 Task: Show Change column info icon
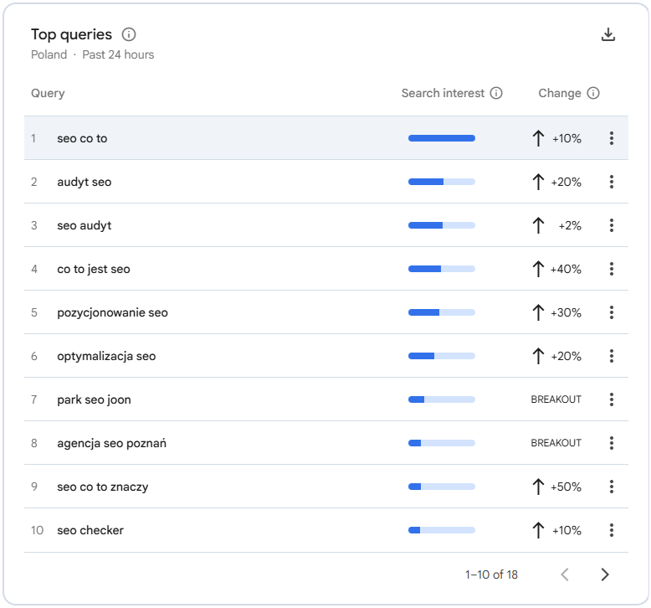click(x=593, y=93)
